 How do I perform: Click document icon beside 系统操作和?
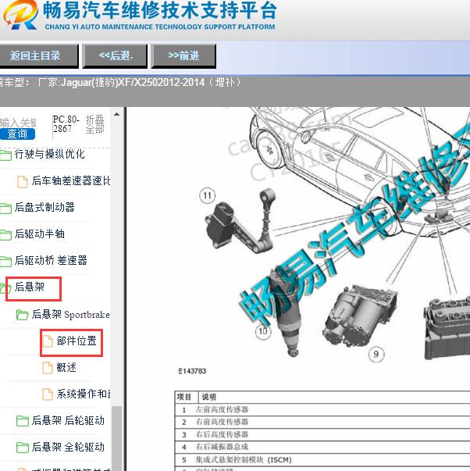[x=48, y=394]
